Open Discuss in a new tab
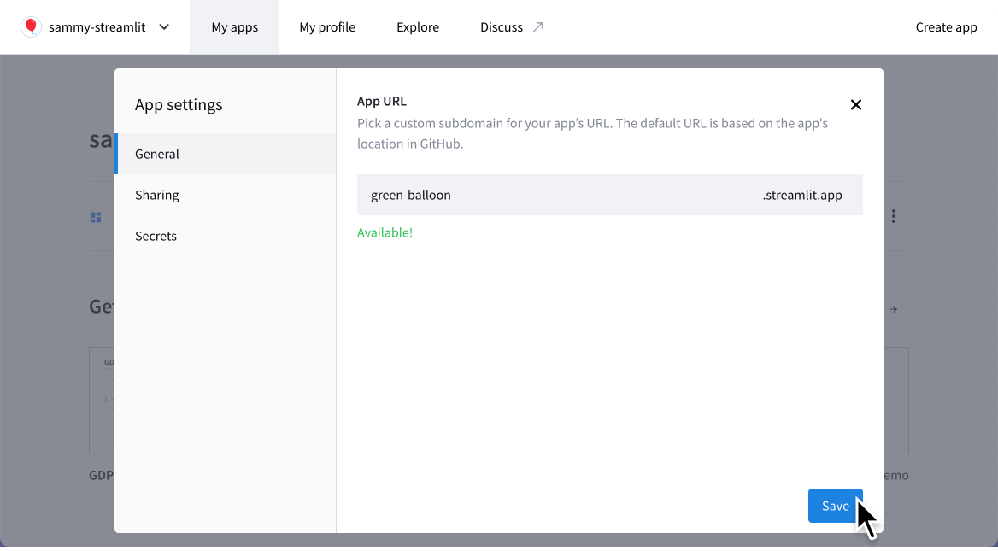Viewport: 998px width, 551px height. point(501,26)
